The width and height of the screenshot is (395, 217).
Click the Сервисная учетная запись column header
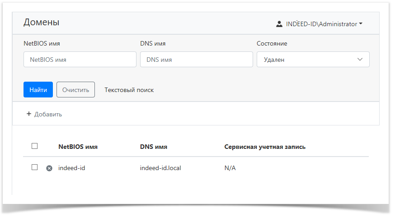pos(265,147)
